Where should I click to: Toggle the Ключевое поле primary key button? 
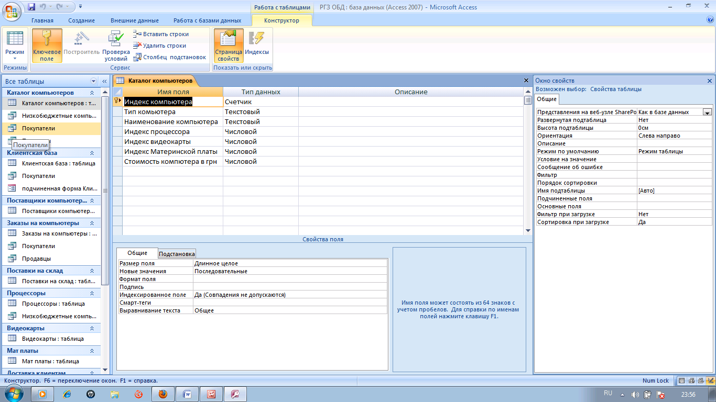pos(47,46)
